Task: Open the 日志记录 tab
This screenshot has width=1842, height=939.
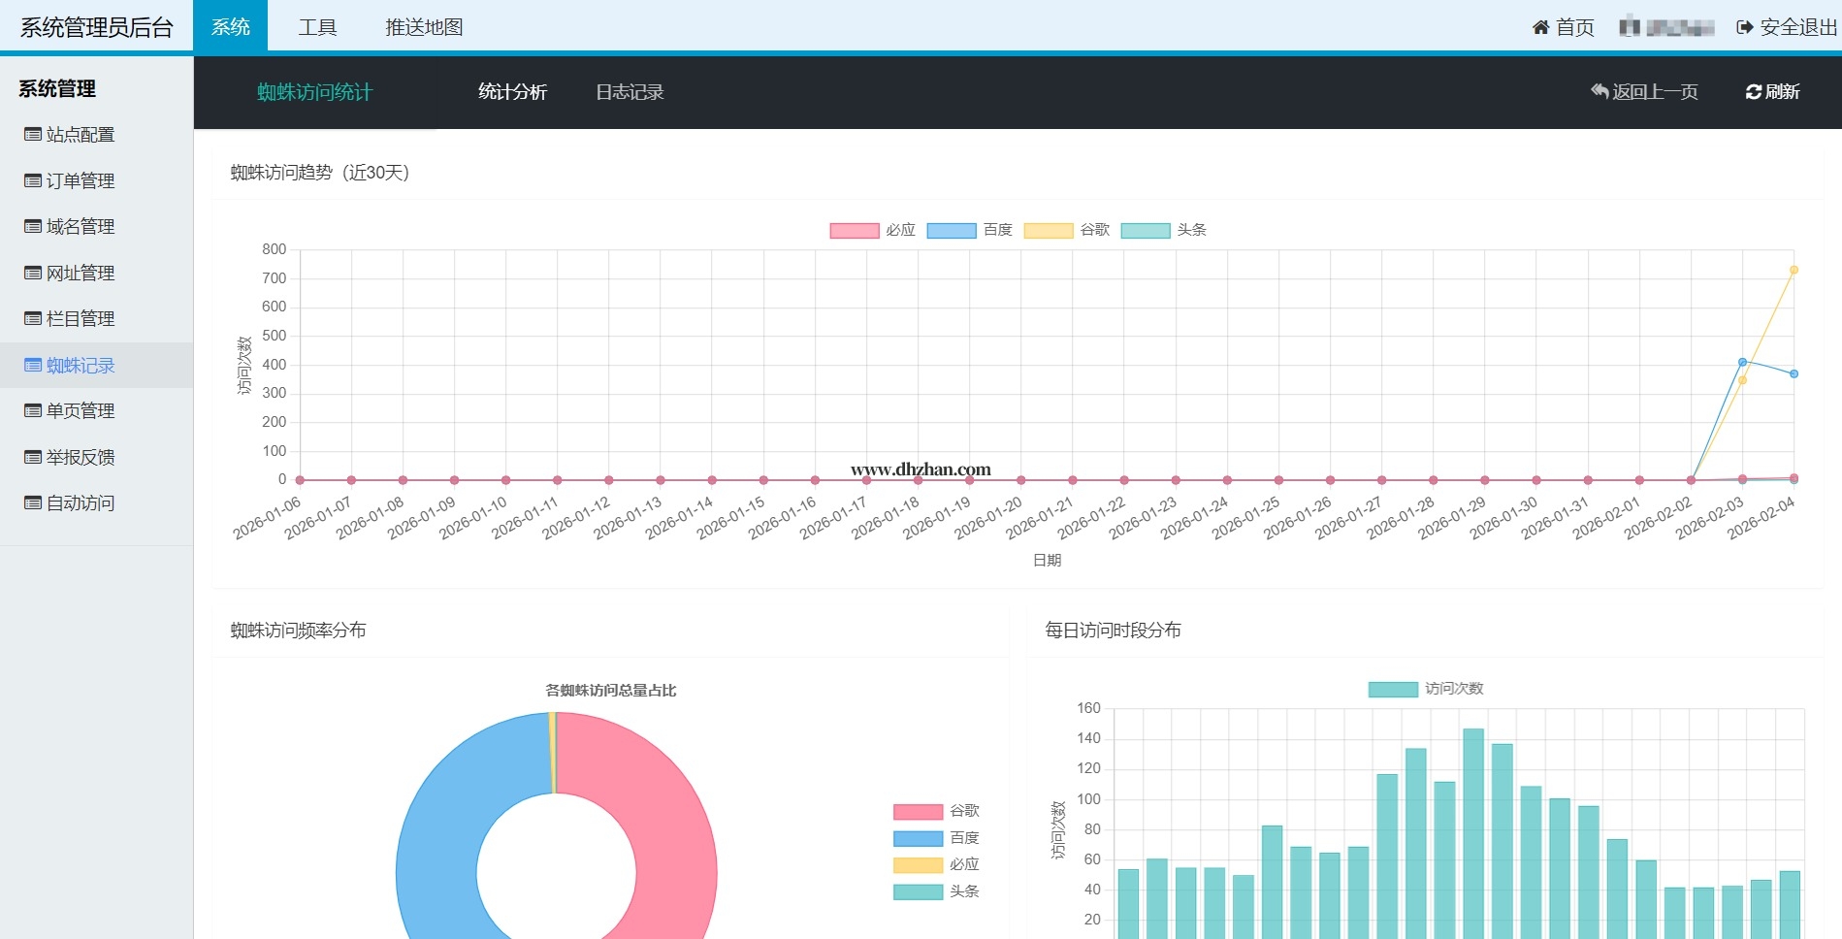Action: (630, 92)
